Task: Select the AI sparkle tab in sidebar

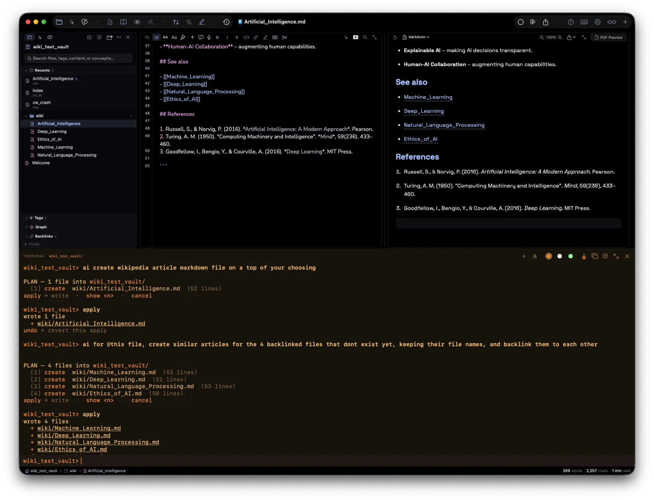Action: click(x=40, y=37)
